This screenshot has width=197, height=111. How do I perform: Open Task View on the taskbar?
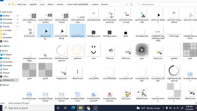(65, 108)
